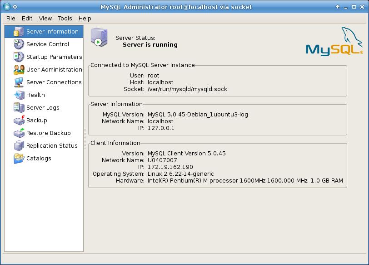
Task: View Server Logs section
Action: (44, 108)
